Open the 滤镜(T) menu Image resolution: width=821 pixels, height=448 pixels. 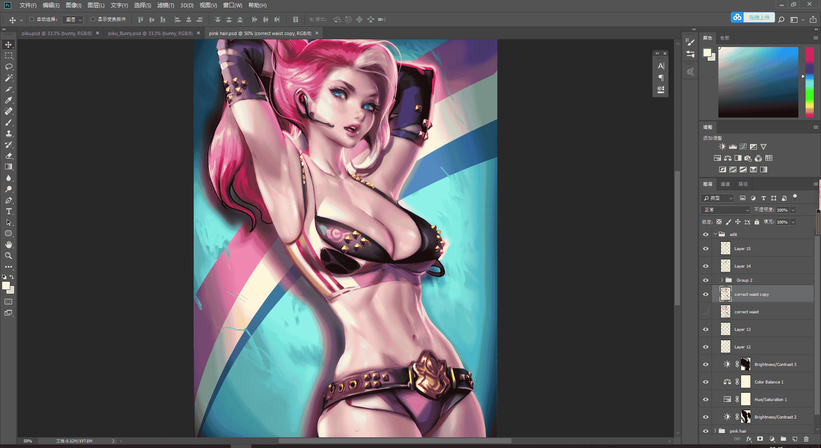(165, 5)
